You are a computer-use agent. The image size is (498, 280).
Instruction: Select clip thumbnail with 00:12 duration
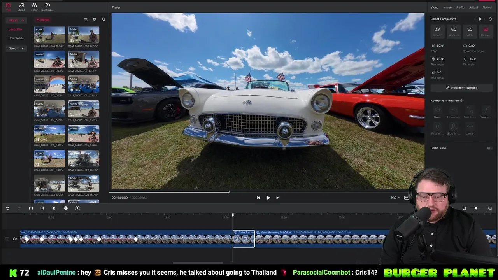(49, 35)
